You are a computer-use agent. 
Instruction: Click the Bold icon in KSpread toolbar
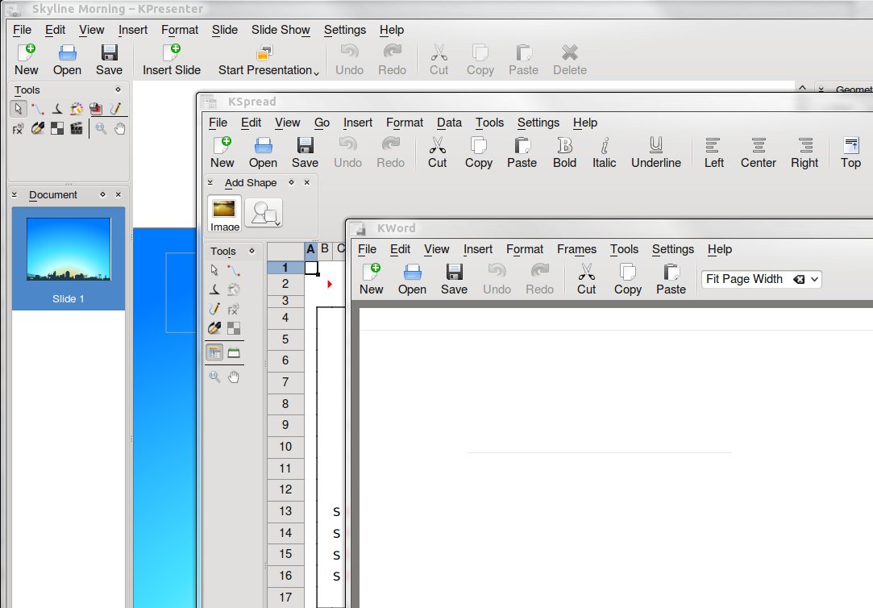tap(564, 152)
